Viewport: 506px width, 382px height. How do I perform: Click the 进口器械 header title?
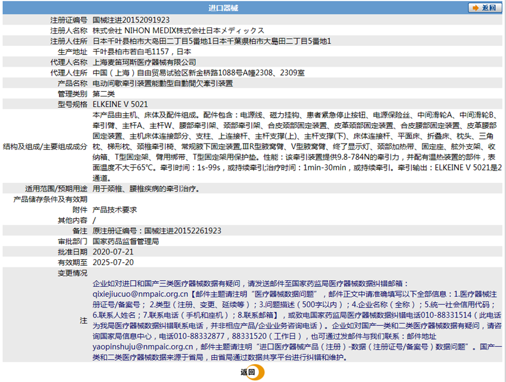click(223, 8)
